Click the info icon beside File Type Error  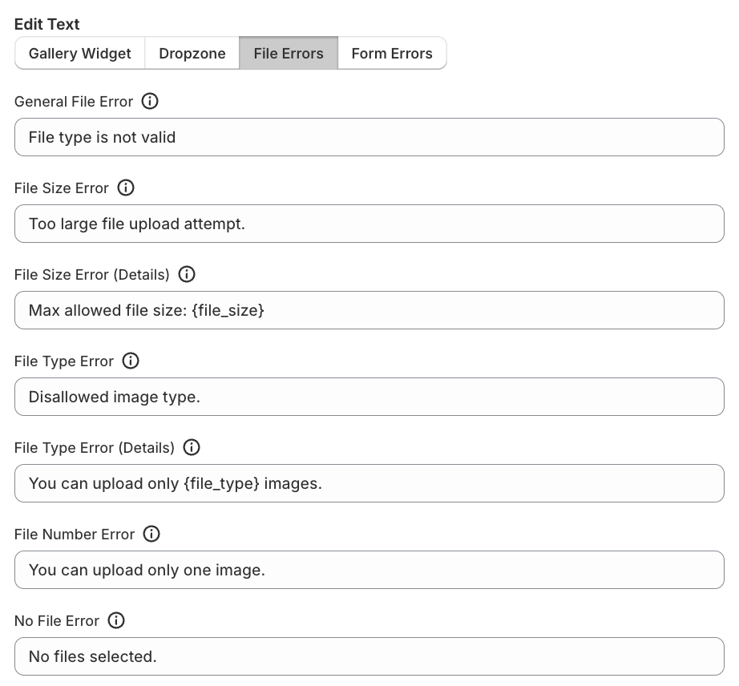(131, 361)
